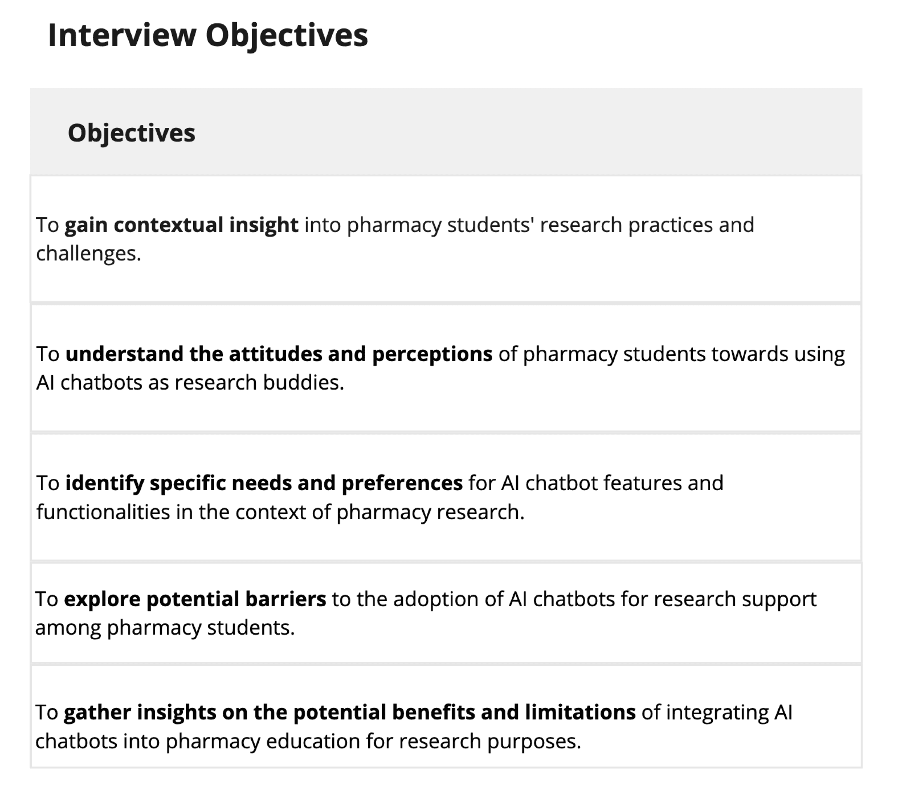Click 'into pharmacy students' research practices' text

pyautogui.click(x=508, y=225)
